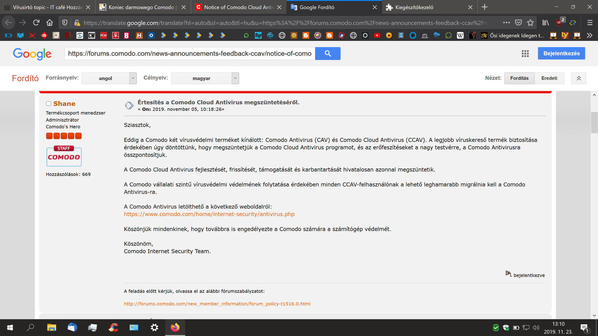
Task: Open the Sg bookmark icon
Action: pos(258,35)
